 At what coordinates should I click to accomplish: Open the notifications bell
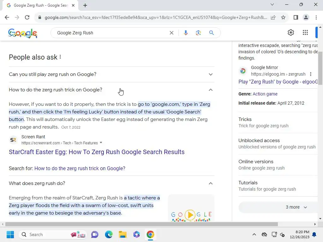[314, 234]
